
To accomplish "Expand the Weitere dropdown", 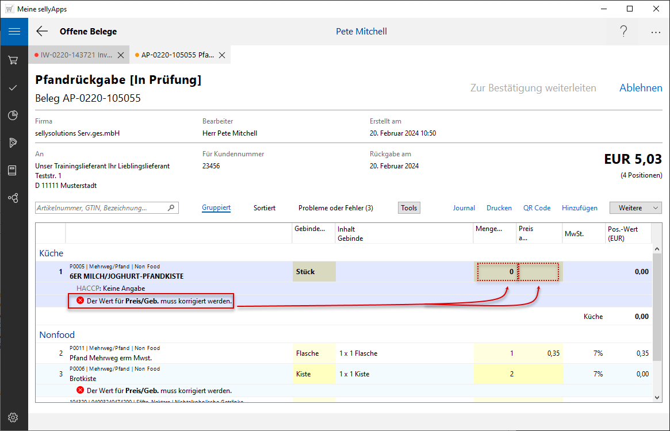I will tap(635, 208).
